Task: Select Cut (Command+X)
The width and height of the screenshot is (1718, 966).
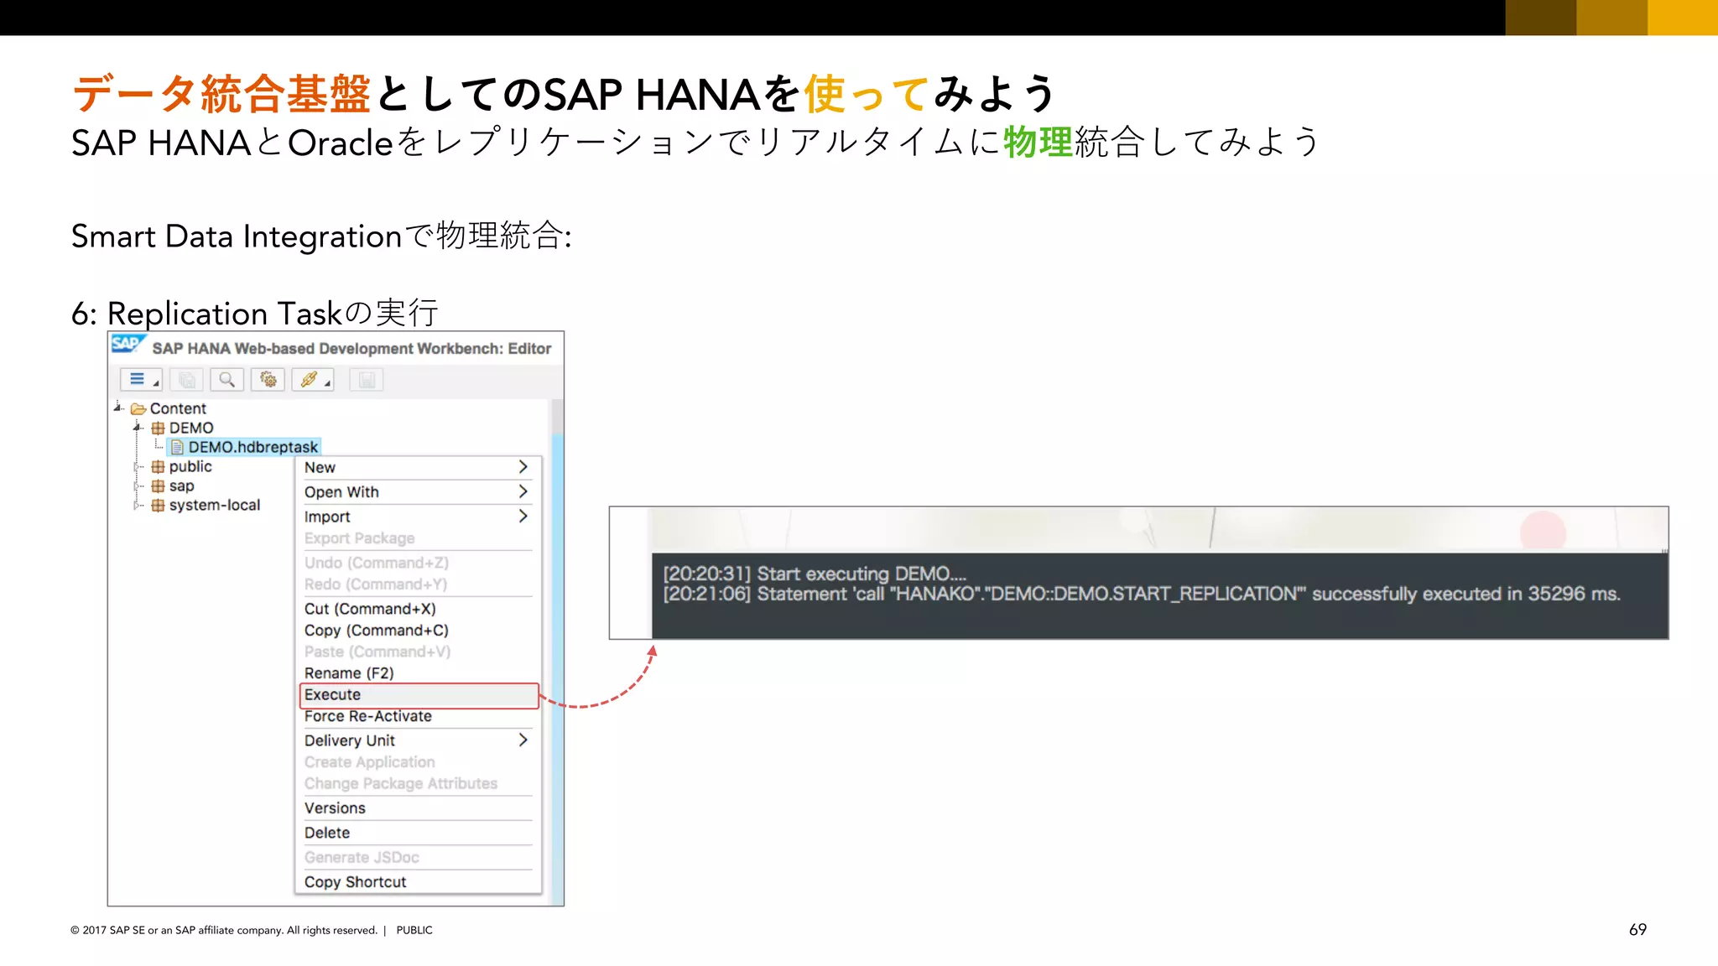Action: 418,609
